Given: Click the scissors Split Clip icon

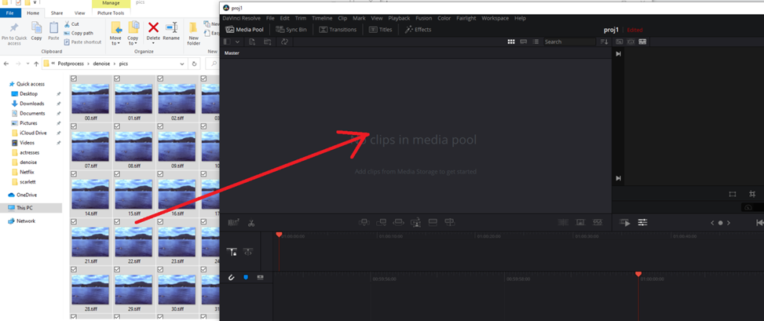Looking at the screenshot, I should click(251, 223).
